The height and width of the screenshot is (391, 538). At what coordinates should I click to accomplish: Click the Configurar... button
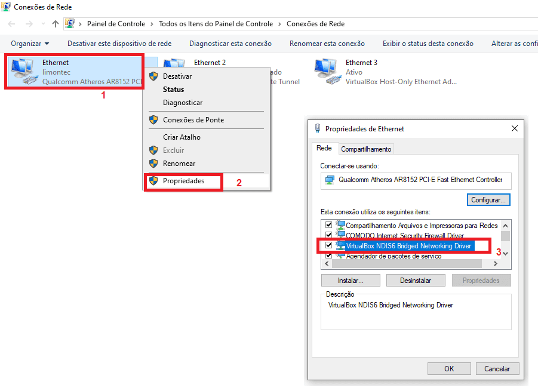[488, 199]
